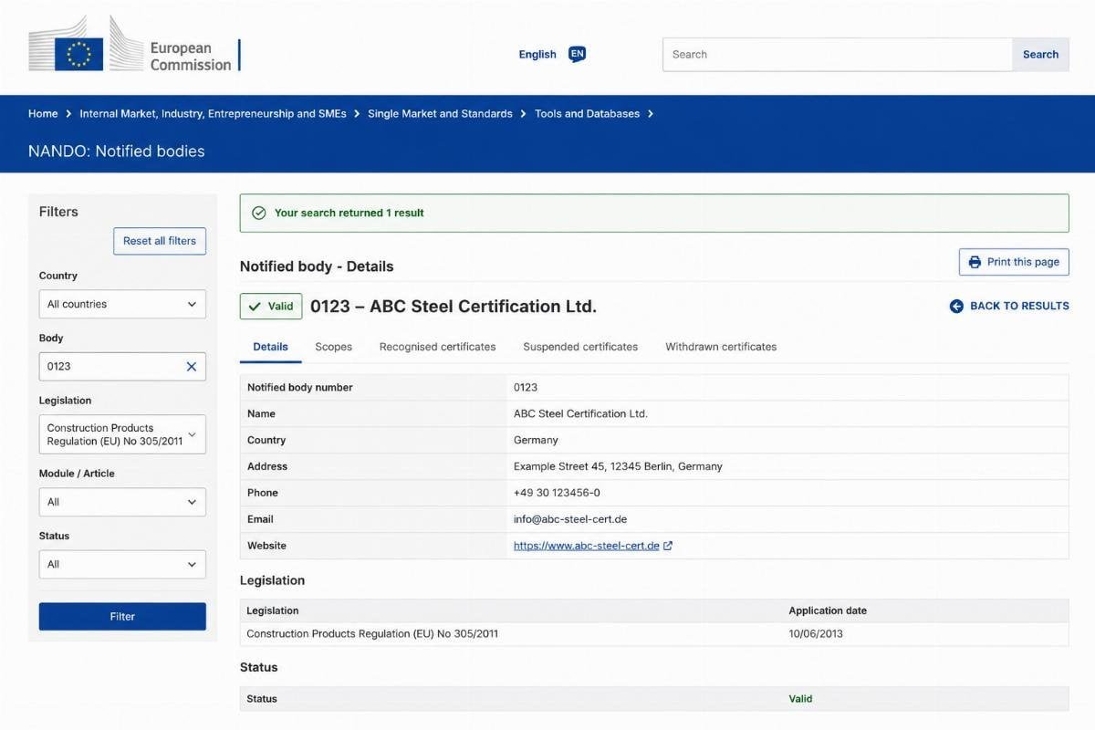
Task: Click the green Valid value in Status table
Action: 800,699
